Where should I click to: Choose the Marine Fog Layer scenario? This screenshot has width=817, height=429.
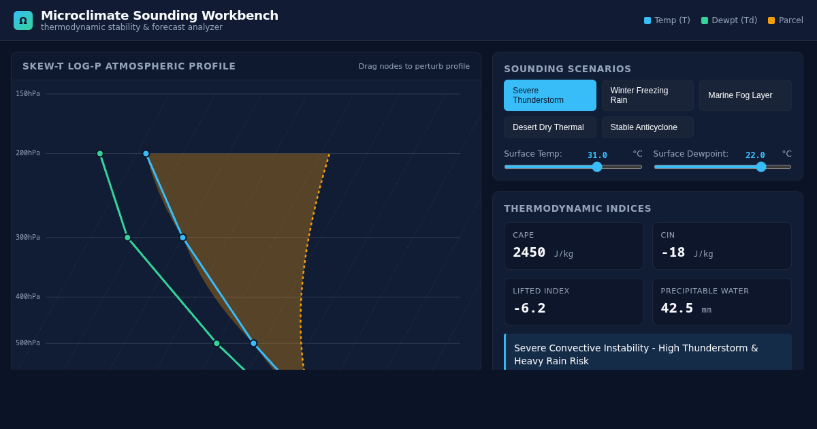point(746,95)
